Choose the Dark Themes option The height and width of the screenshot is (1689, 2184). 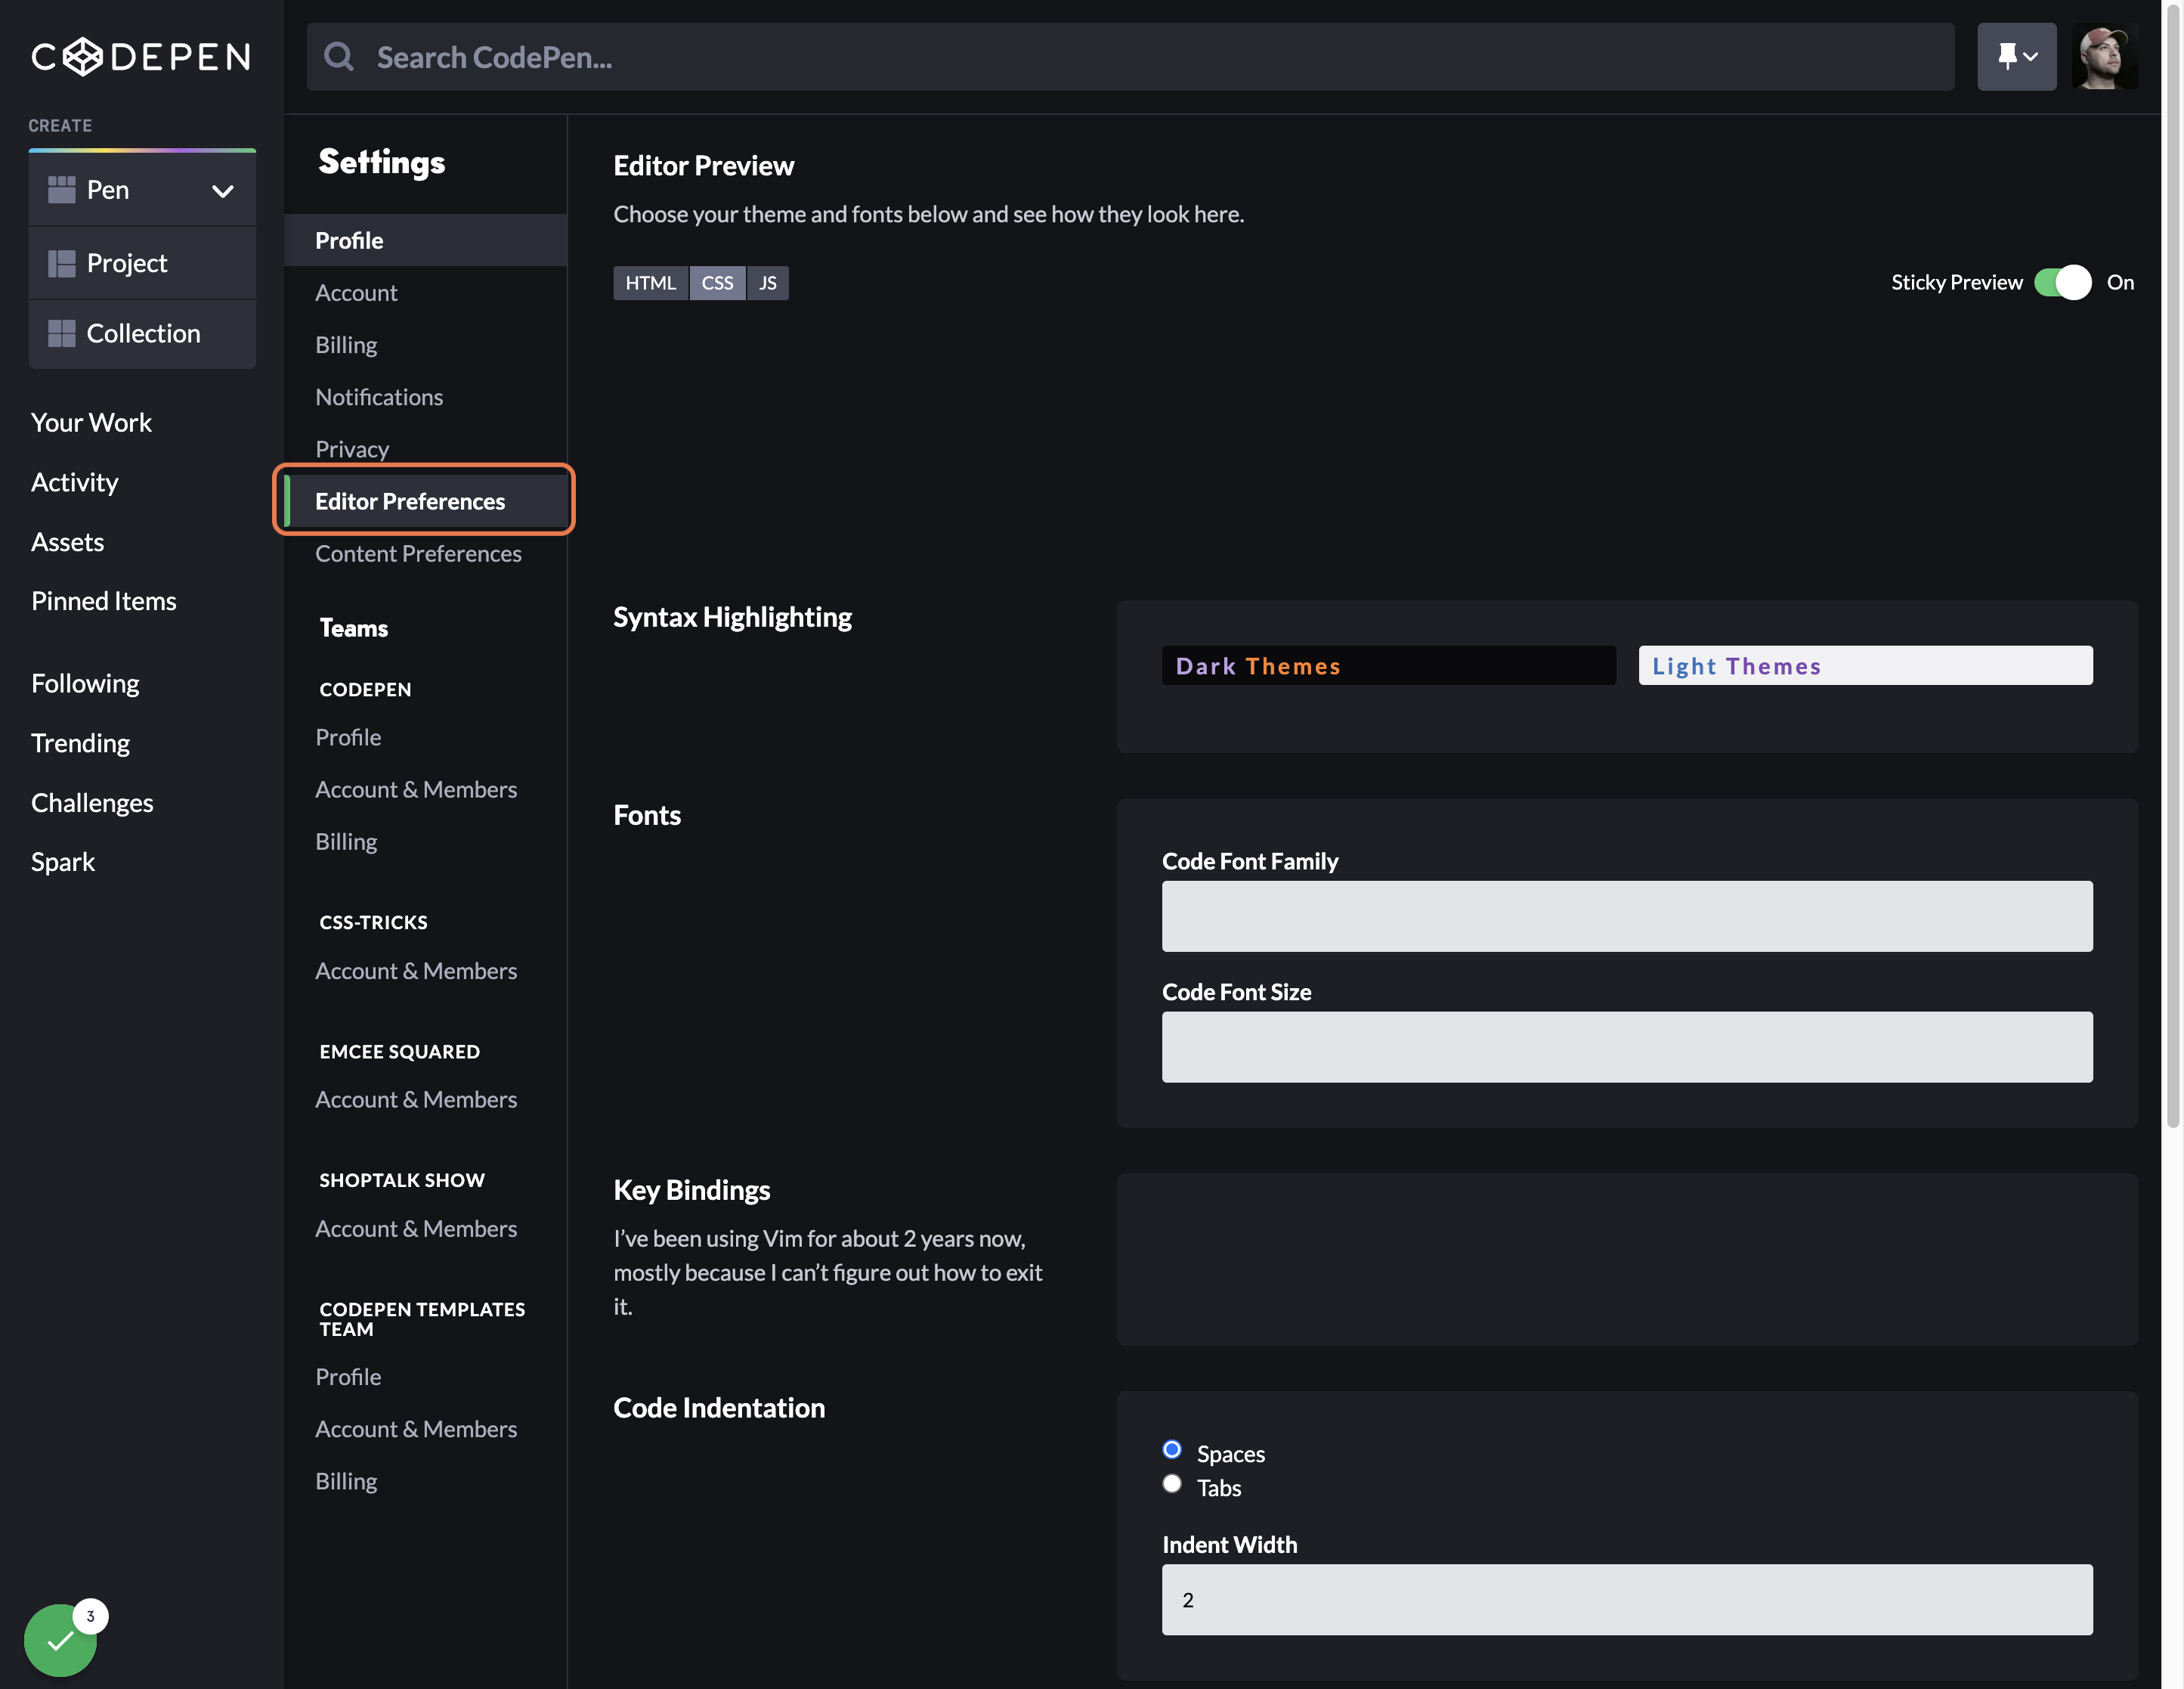(x=1388, y=665)
